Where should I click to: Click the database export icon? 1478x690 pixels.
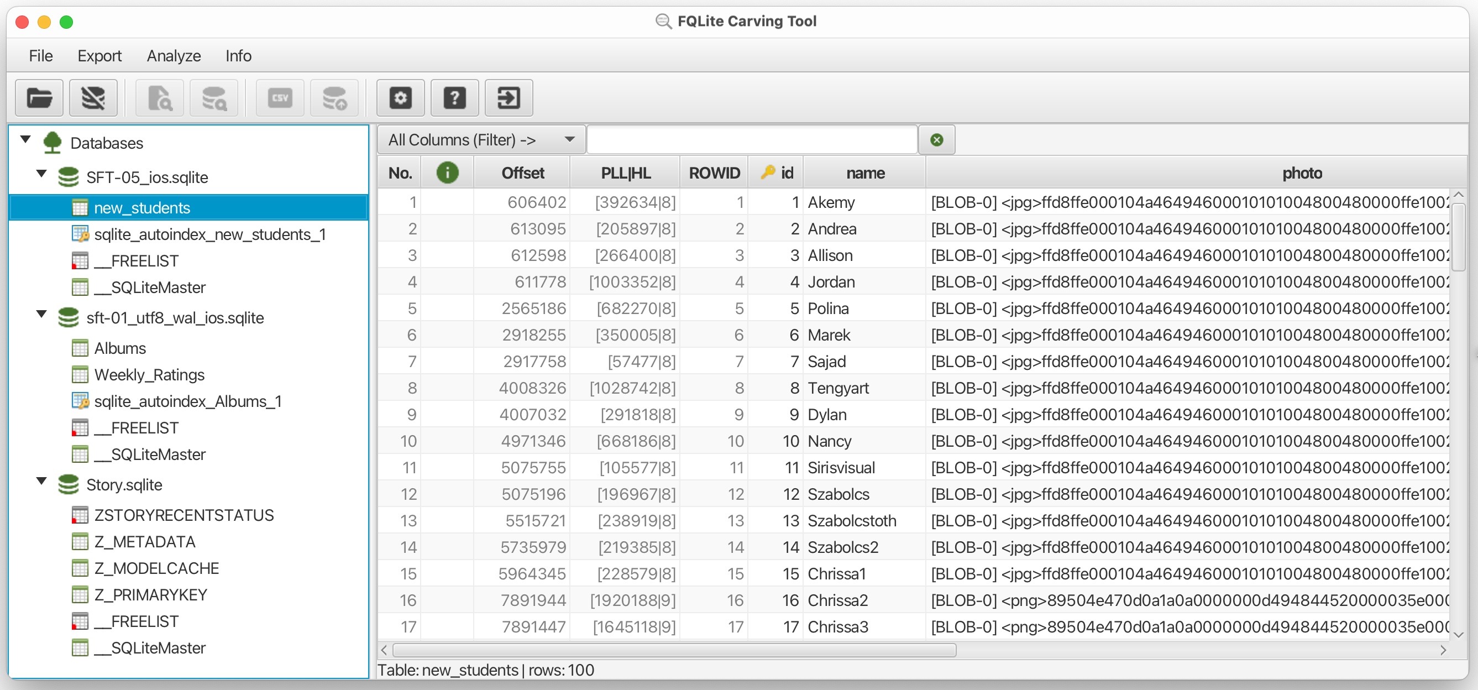tap(334, 98)
